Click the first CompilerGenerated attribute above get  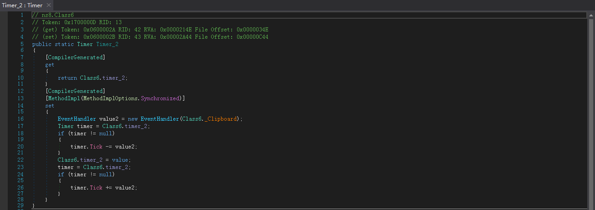point(75,57)
